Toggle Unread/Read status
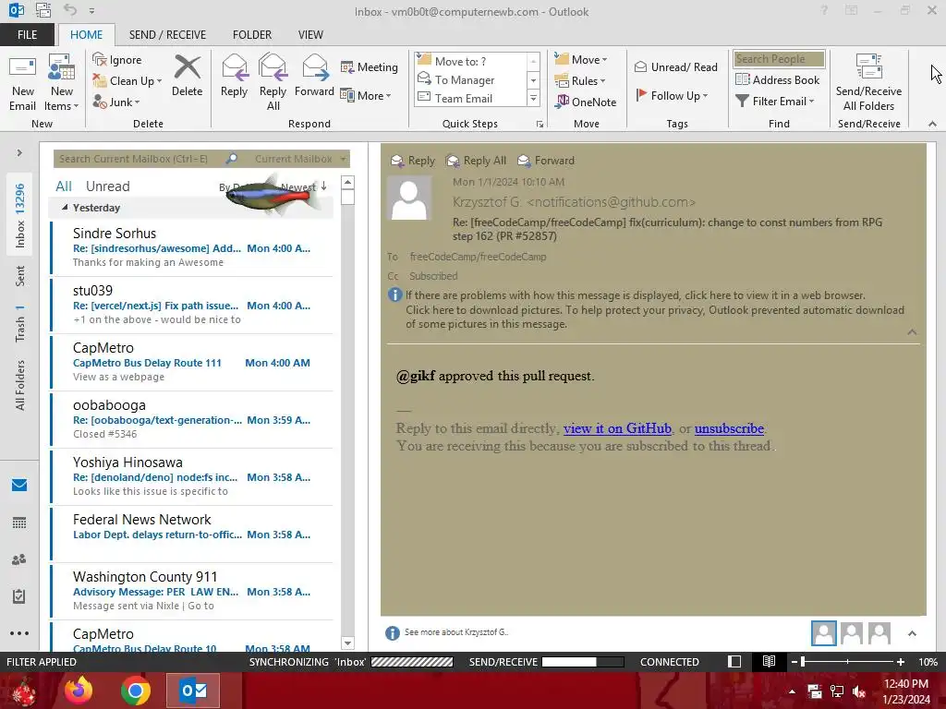The height and width of the screenshot is (709, 946). coord(675,66)
